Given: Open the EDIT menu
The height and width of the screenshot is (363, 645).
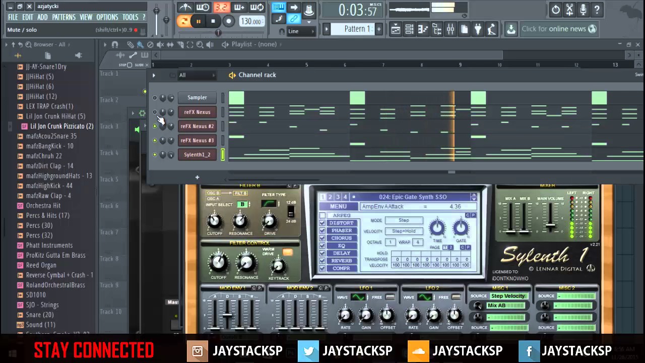Looking at the screenshot, I should (x=28, y=17).
